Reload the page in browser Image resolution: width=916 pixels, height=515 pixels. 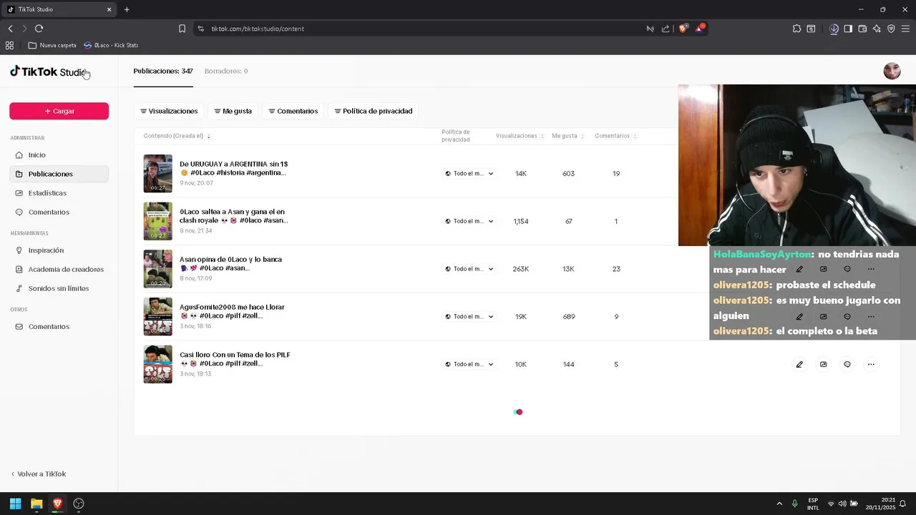[x=39, y=29]
